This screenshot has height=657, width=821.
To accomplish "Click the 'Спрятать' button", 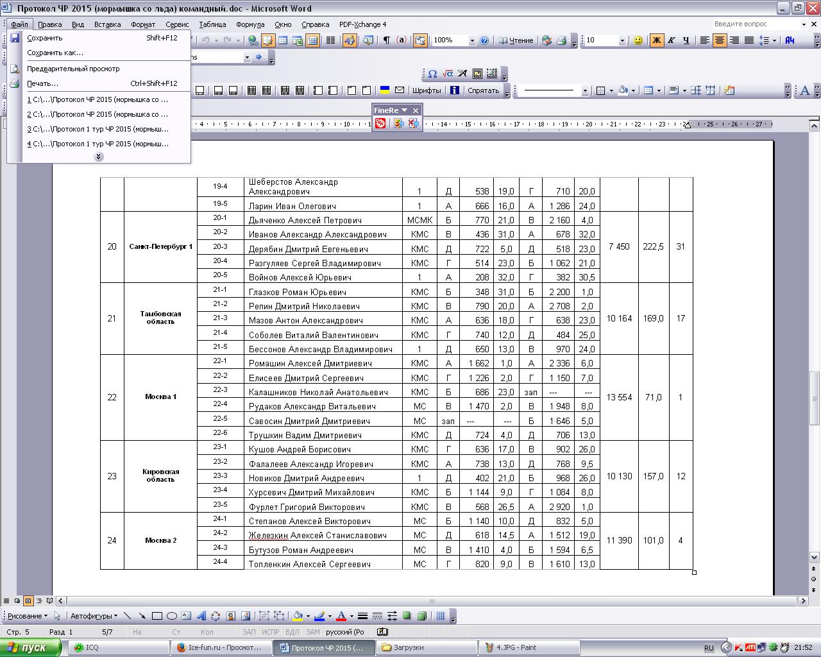I will 483,90.
